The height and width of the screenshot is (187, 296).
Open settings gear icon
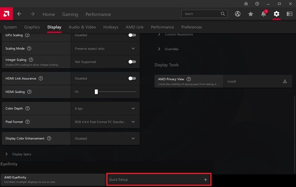tap(276, 14)
